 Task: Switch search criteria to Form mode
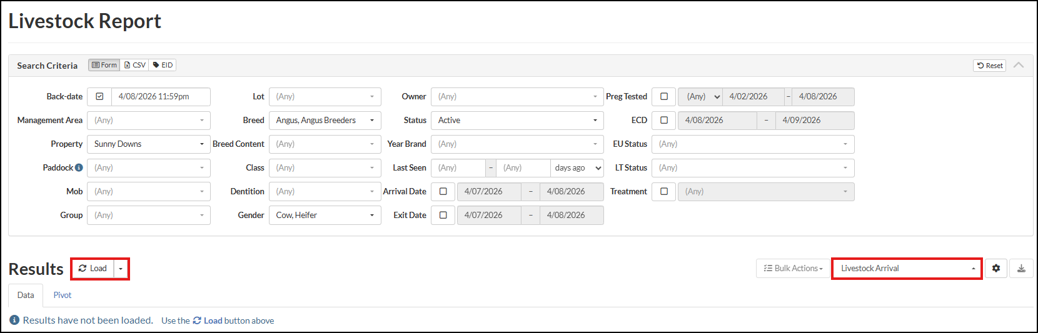pos(104,65)
